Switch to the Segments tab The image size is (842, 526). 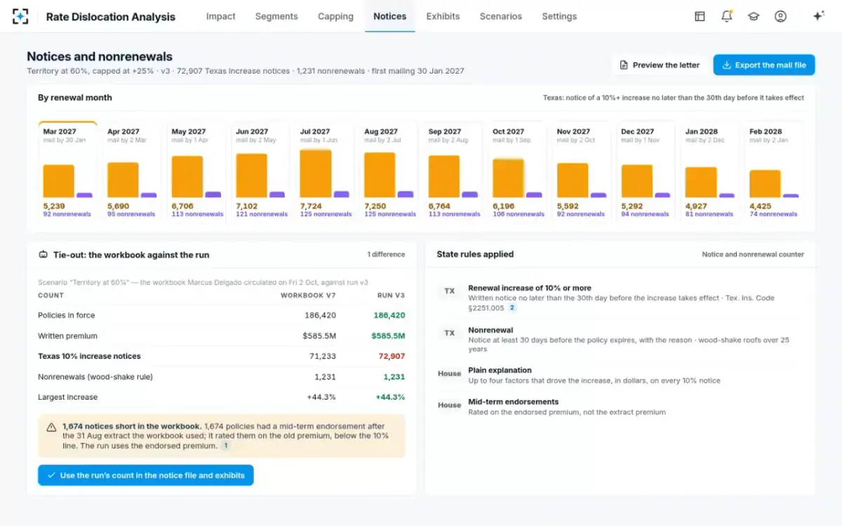coord(276,16)
